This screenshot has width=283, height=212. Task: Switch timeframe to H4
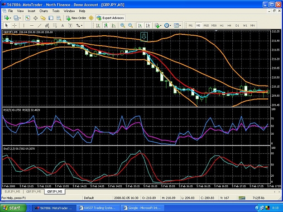[x=229, y=26]
